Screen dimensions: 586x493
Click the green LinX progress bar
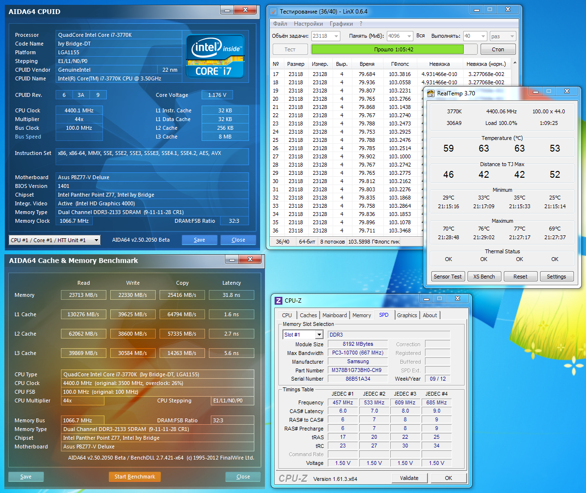tap(387, 49)
